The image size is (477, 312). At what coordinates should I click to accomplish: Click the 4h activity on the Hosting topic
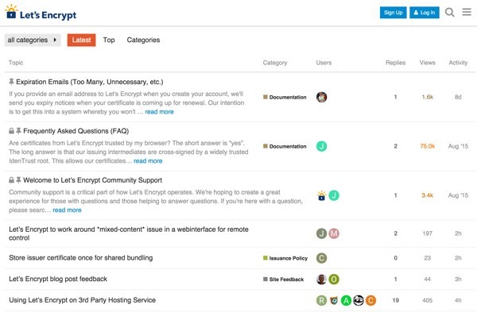click(458, 300)
